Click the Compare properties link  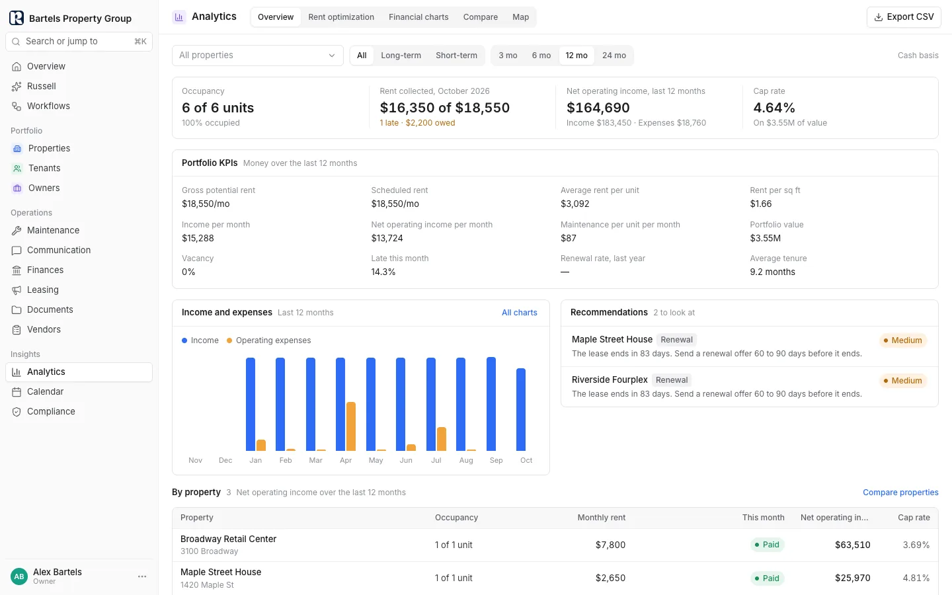(900, 493)
